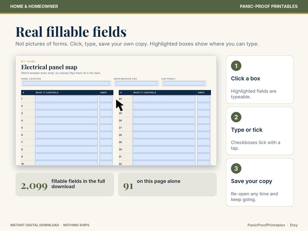Select the "91" on this page number
The image size is (308, 231).
click(x=128, y=186)
